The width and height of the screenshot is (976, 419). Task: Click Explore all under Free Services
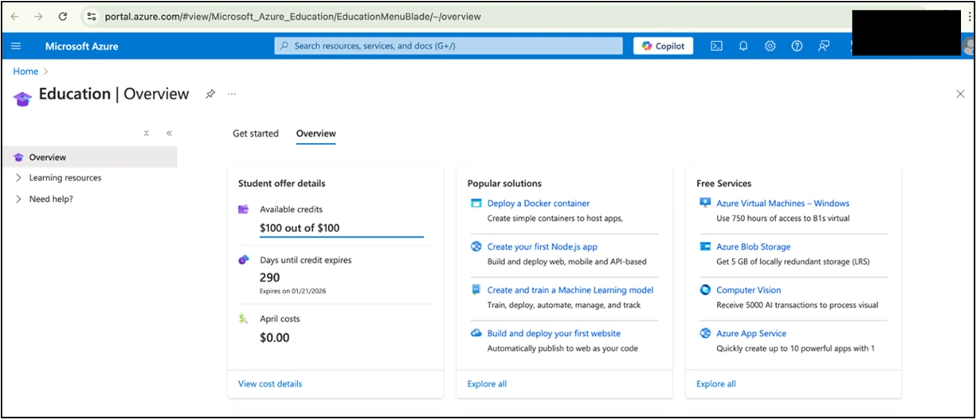point(716,384)
